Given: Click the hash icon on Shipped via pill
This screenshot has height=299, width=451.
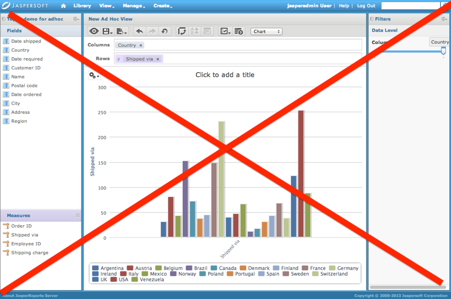Looking at the screenshot, I should point(118,59).
